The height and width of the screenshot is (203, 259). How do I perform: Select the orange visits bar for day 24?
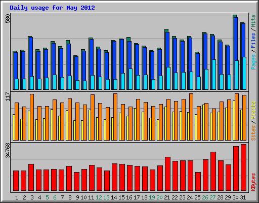(191, 117)
